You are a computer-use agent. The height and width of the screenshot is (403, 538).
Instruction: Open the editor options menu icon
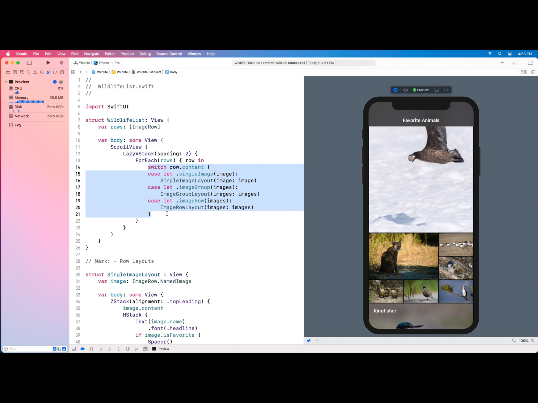click(524, 72)
